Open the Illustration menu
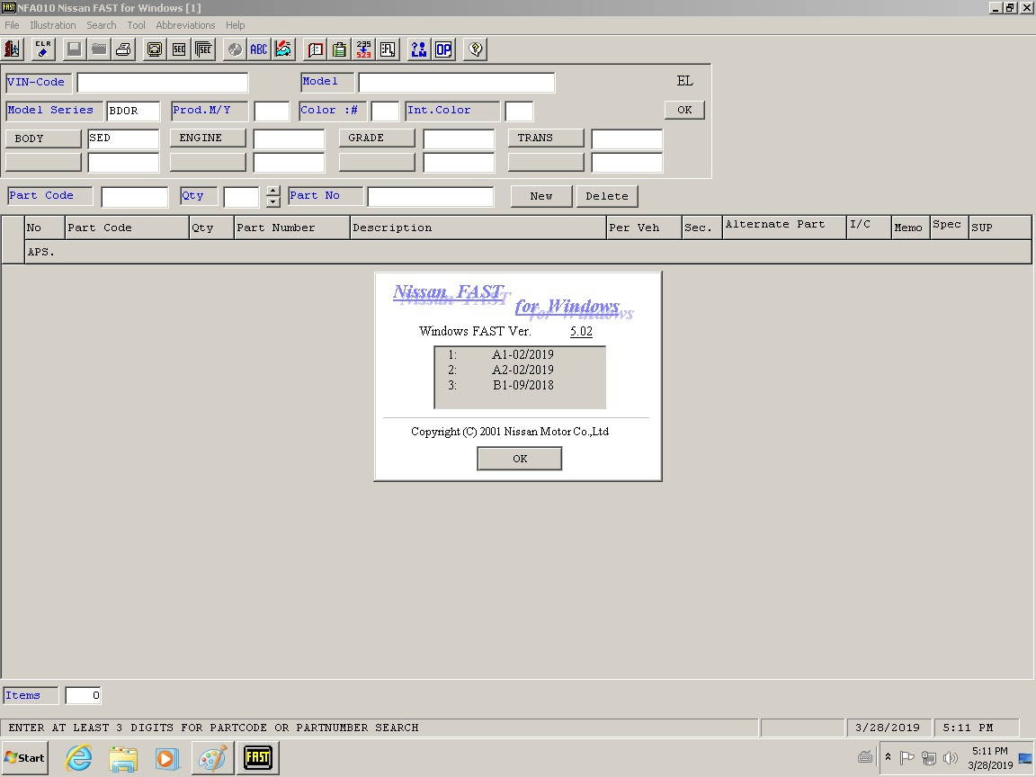This screenshot has width=1036, height=777. [52, 25]
